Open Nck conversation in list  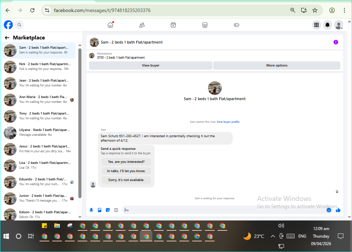pos(38,67)
